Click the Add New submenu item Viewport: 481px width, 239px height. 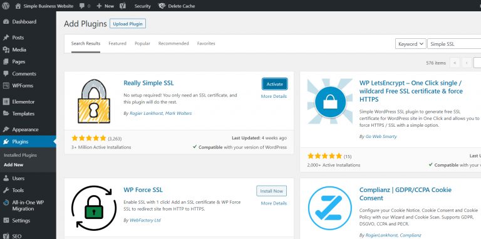pos(14,164)
